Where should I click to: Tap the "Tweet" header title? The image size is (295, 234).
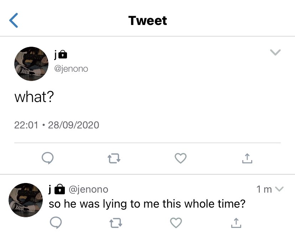(x=148, y=20)
